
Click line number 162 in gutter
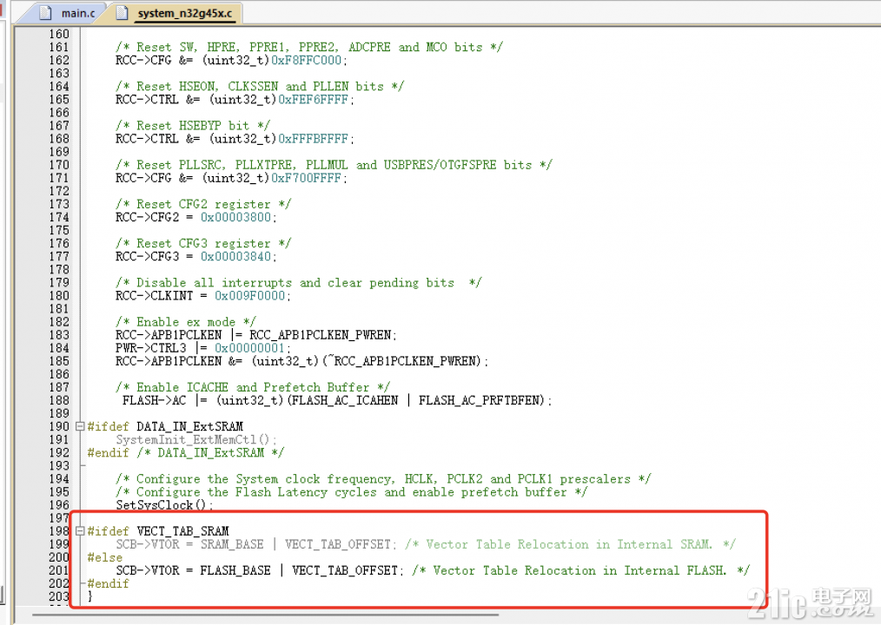click(x=58, y=60)
